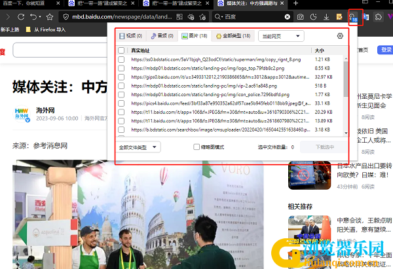Open the 新手上路 bookmark

pos(10,29)
